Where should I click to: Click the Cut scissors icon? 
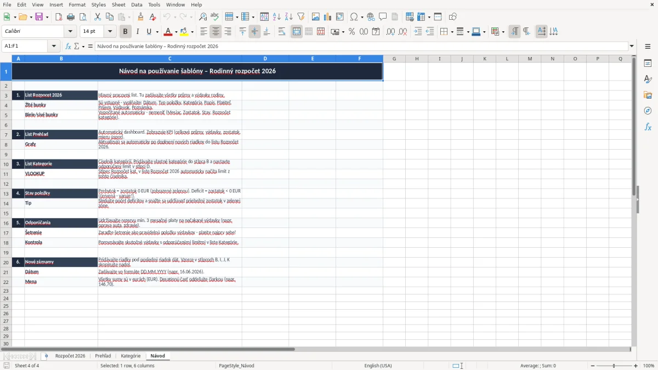tap(98, 17)
